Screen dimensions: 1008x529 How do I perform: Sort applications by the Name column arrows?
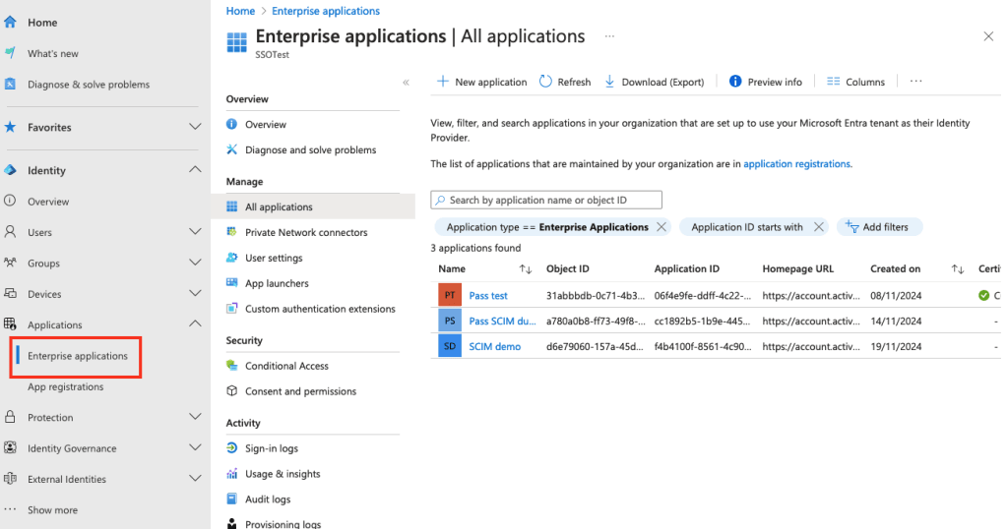(x=526, y=269)
